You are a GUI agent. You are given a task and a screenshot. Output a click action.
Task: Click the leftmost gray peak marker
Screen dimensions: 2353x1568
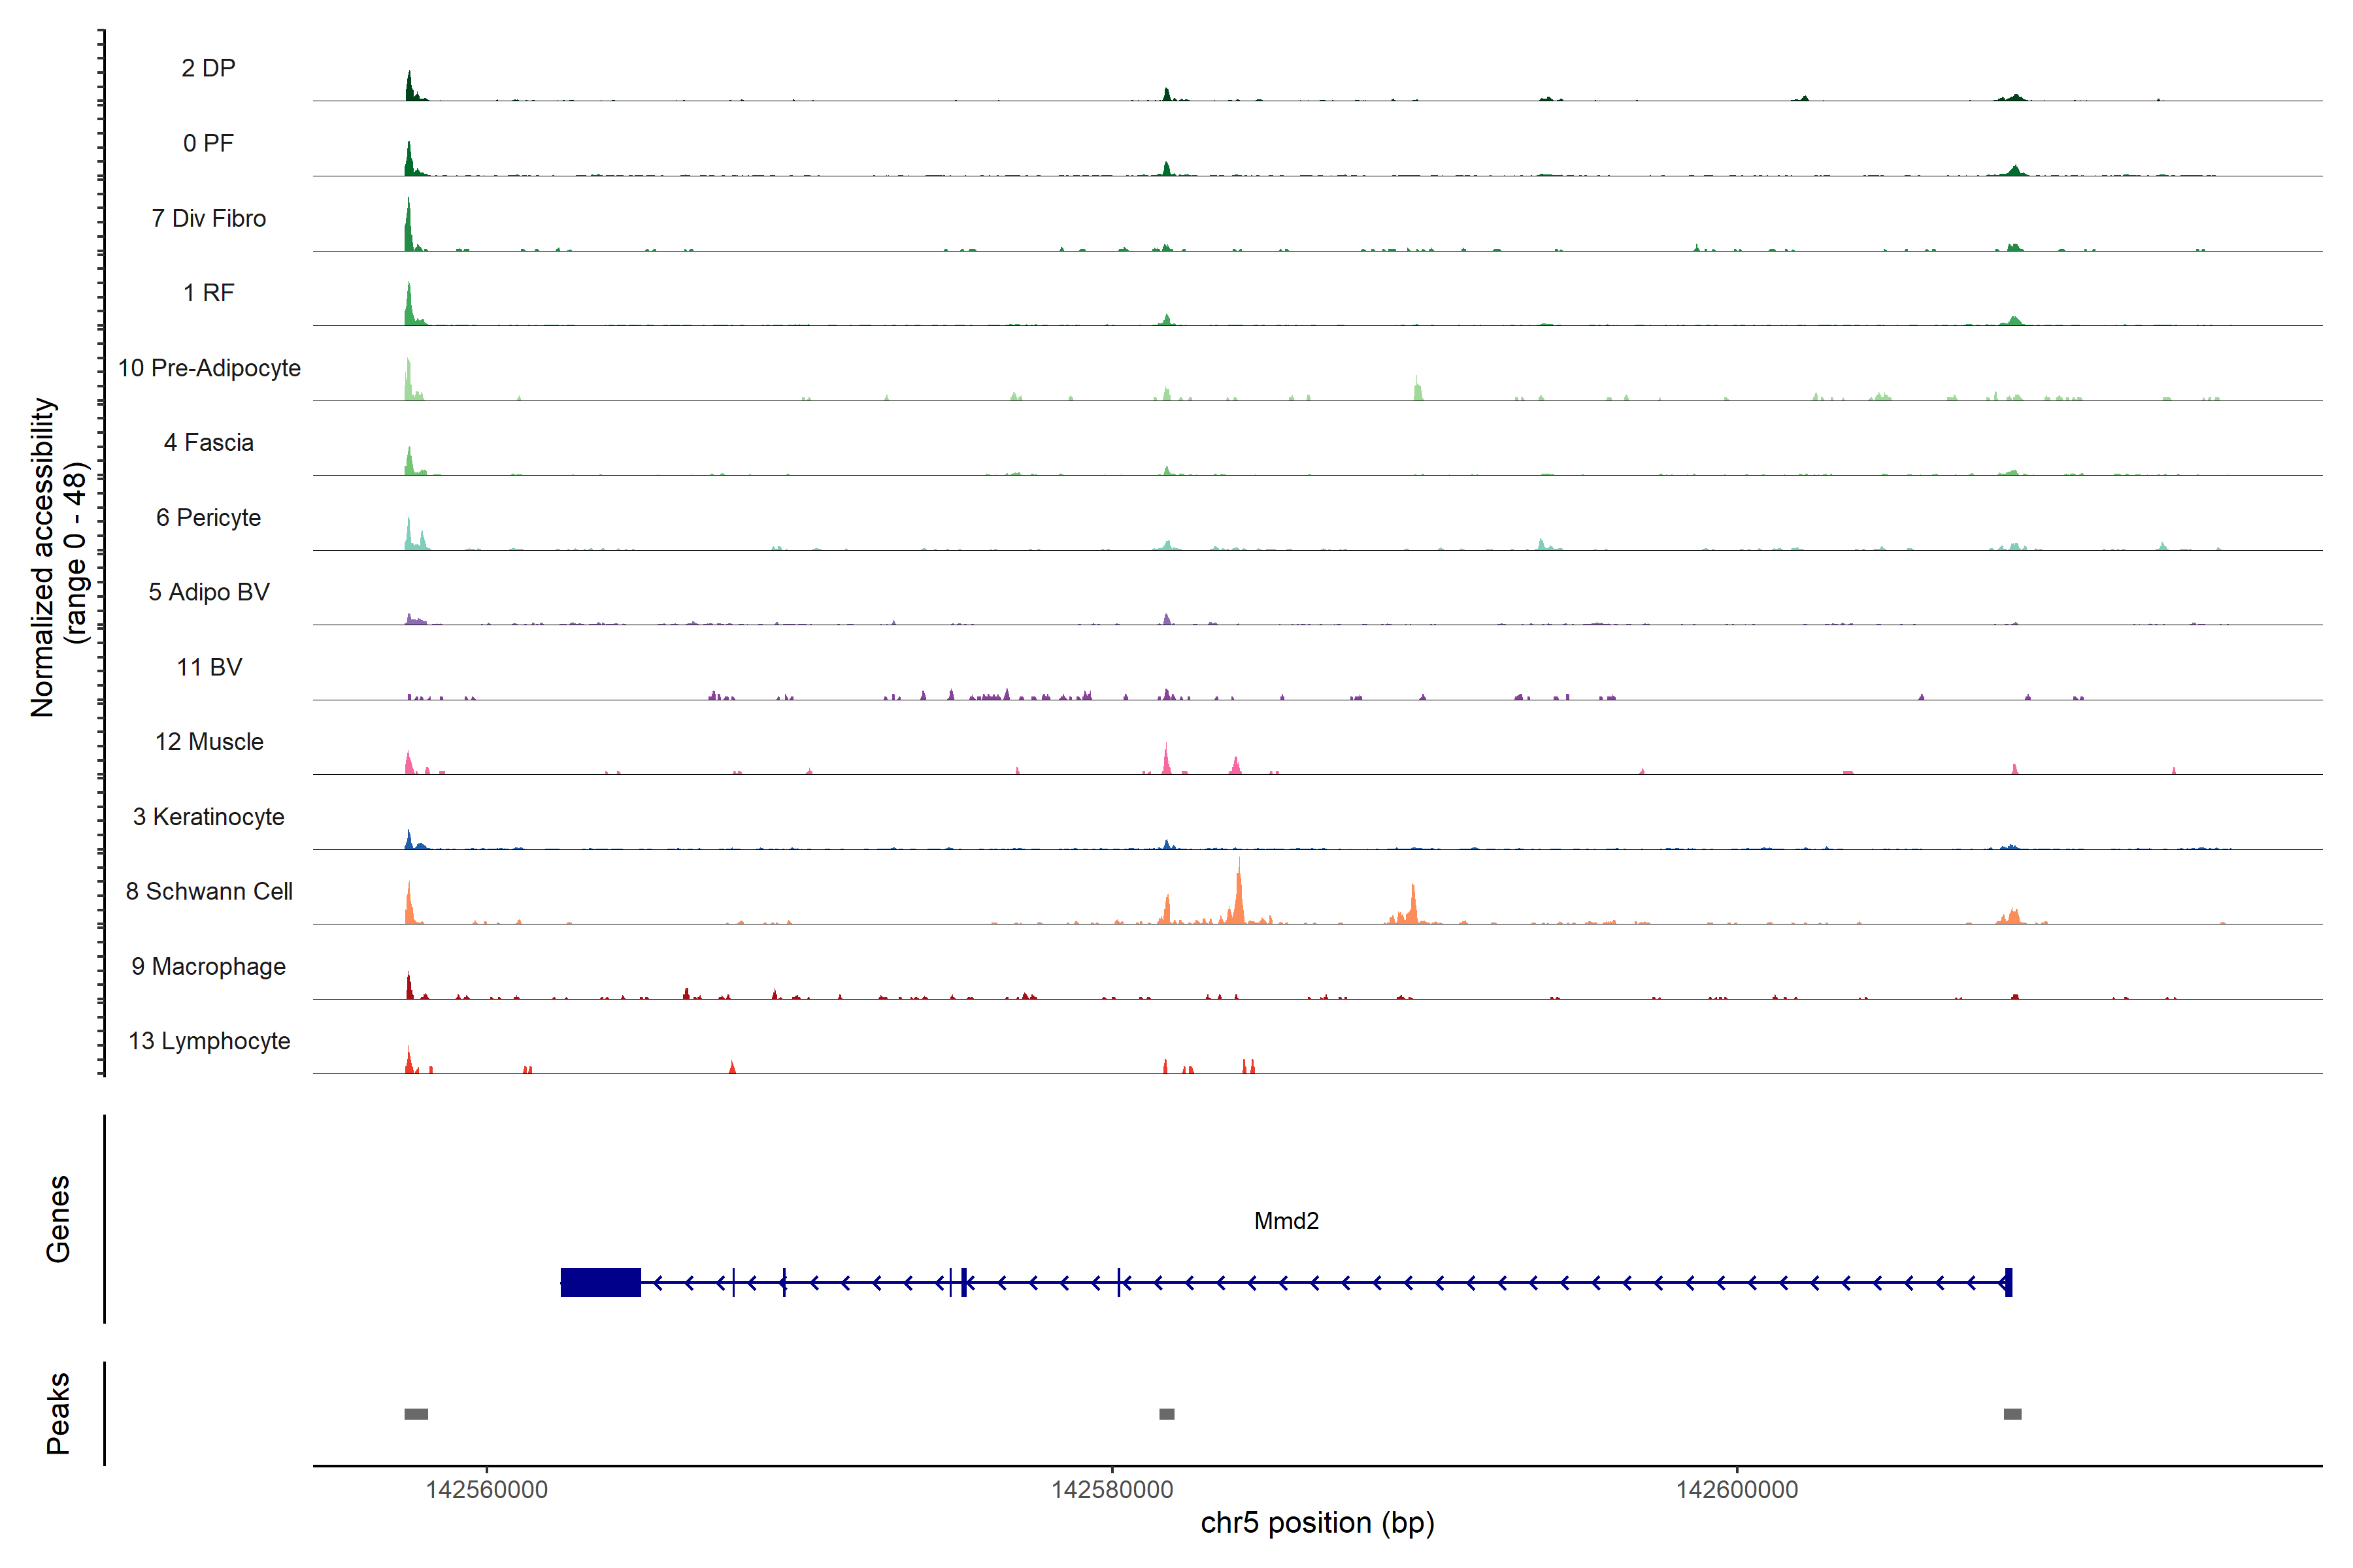point(416,1413)
